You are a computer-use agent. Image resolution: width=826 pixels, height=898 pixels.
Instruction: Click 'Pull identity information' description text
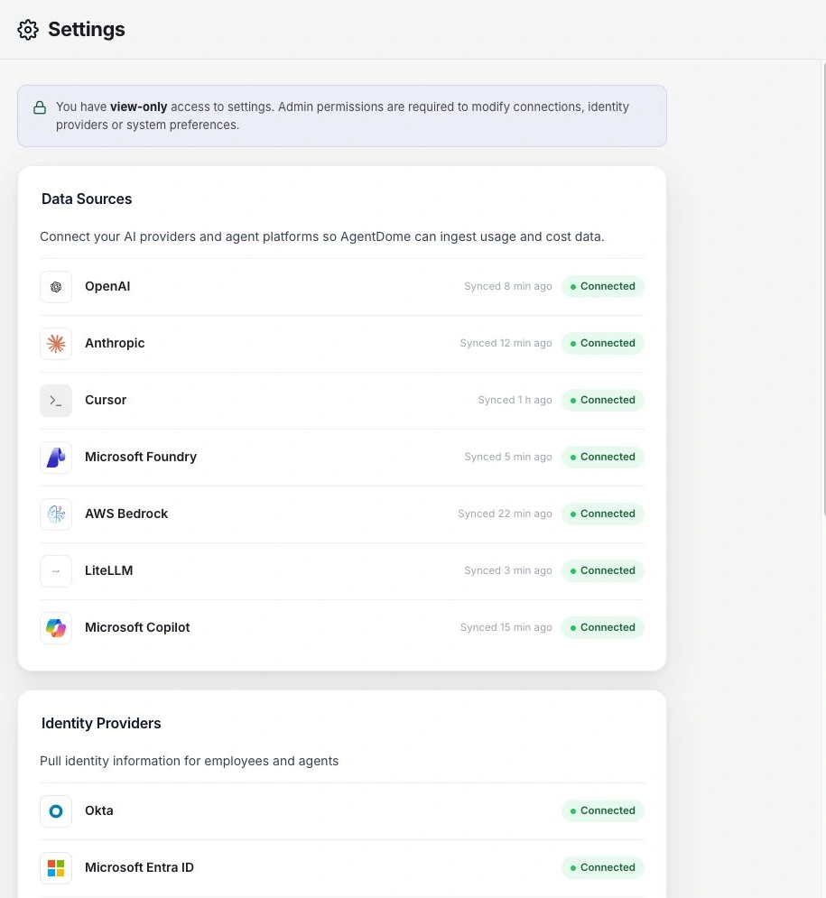click(189, 761)
